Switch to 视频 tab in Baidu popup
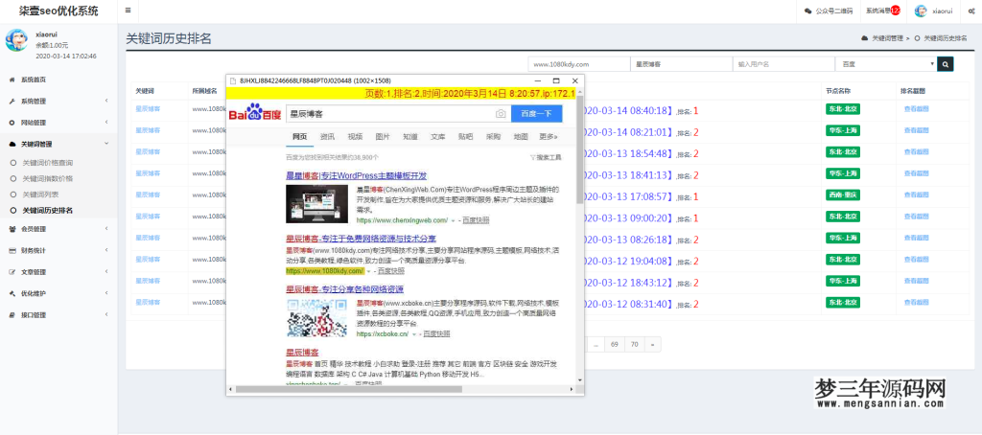982x435 pixels. (355, 136)
